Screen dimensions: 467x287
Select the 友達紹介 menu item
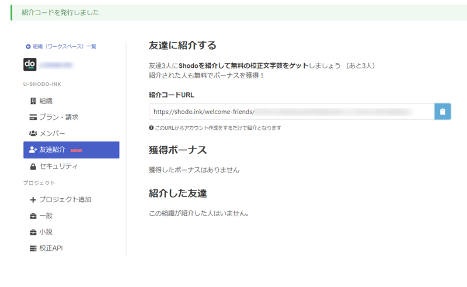coord(71,150)
